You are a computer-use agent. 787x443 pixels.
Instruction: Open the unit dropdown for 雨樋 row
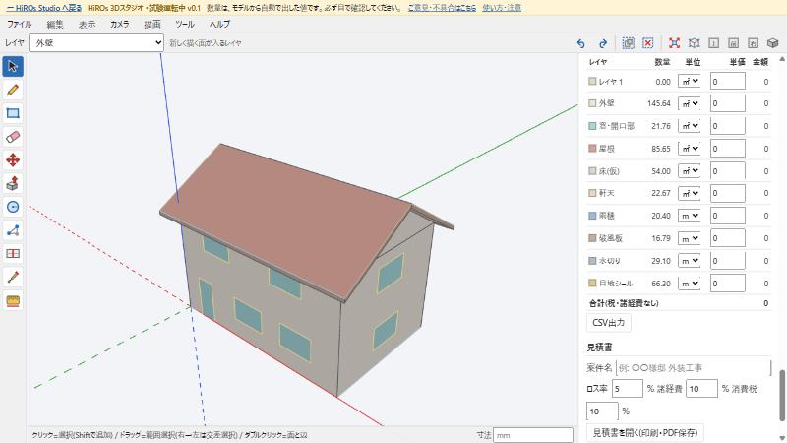690,216
